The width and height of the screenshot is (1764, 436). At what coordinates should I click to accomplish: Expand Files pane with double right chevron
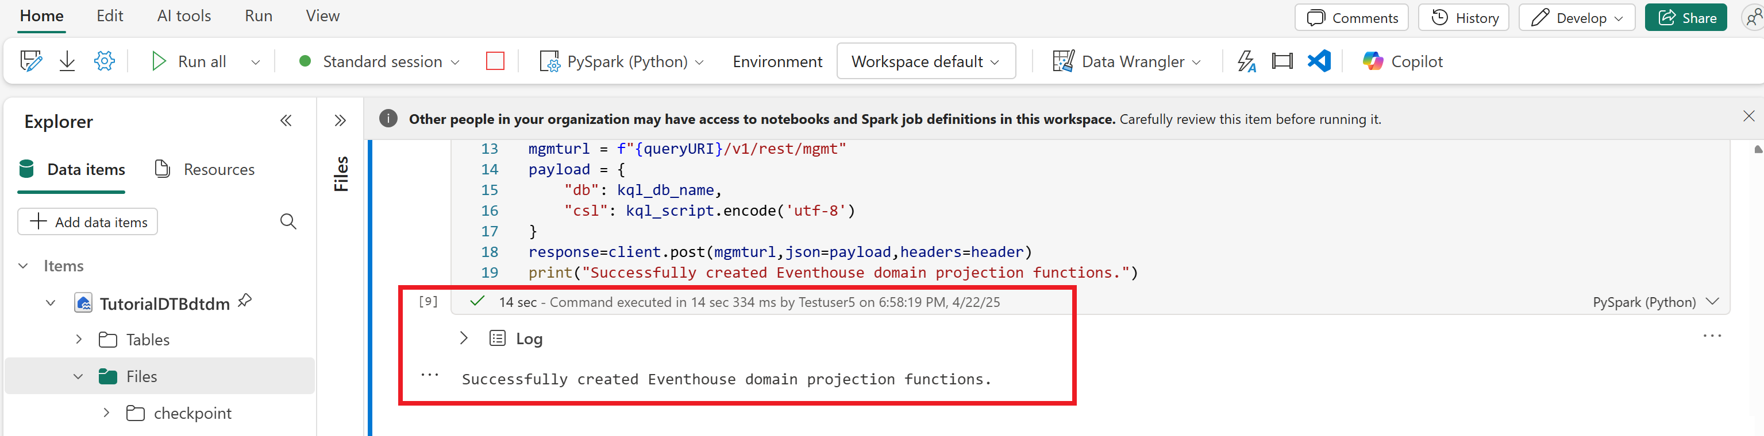click(x=340, y=121)
